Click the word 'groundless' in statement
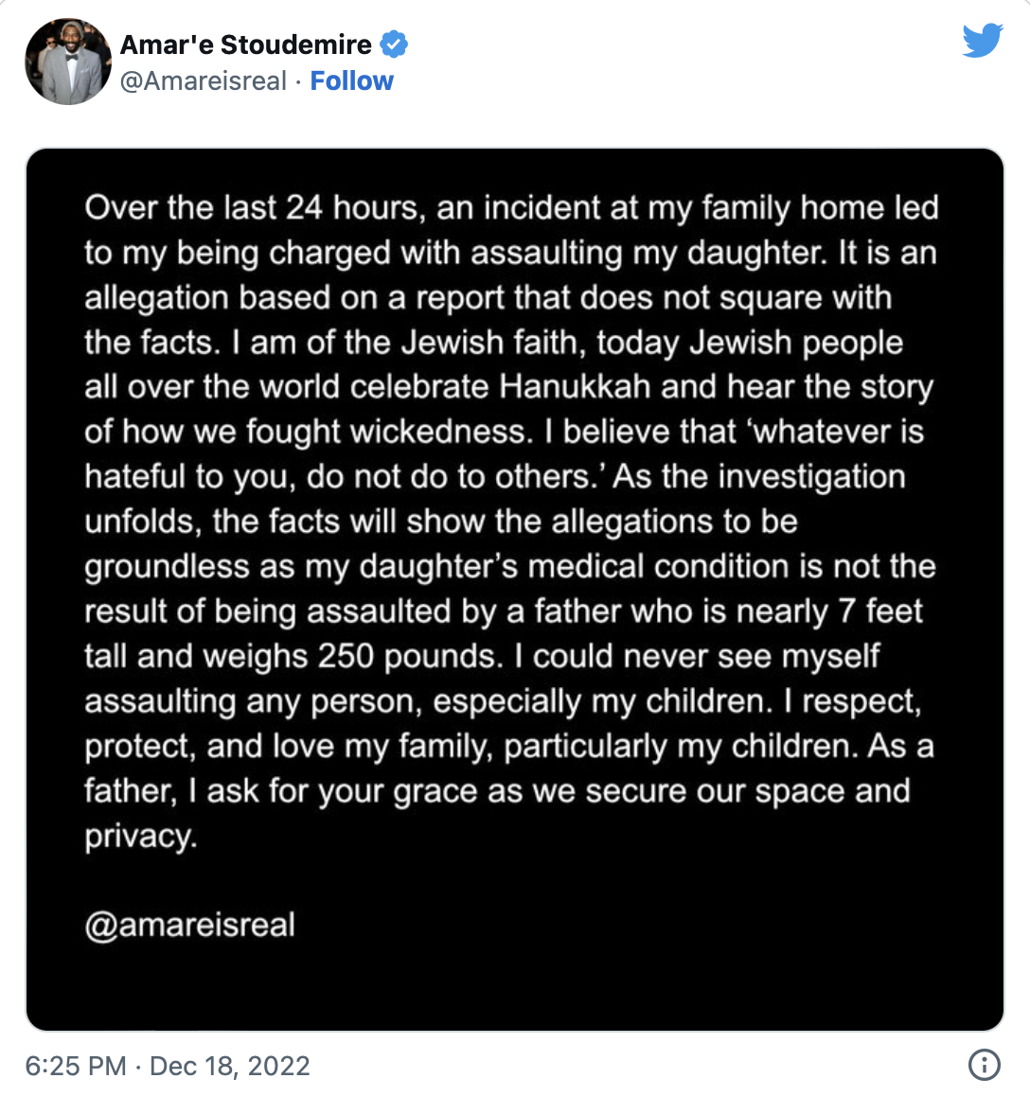This screenshot has height=1096, width=1030. (x=168, y=567)
